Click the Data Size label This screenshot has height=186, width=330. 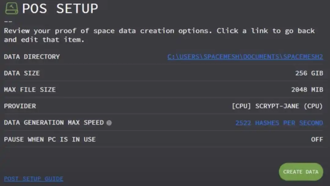click(x=22, y=73)
